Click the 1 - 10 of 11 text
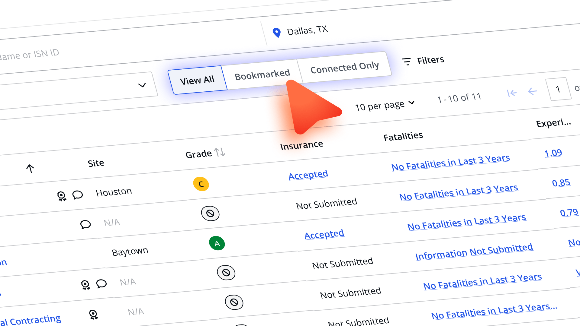 (x=459, y=98)
